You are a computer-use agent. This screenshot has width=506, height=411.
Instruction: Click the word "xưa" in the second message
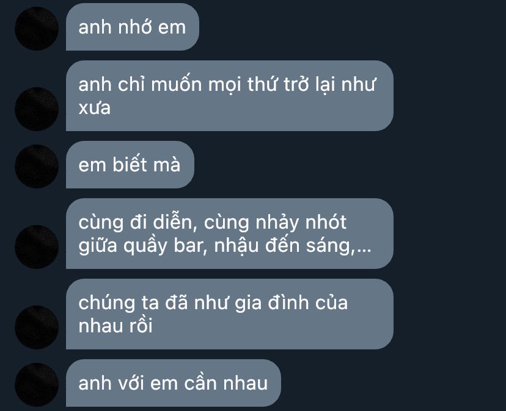(95, 108)
